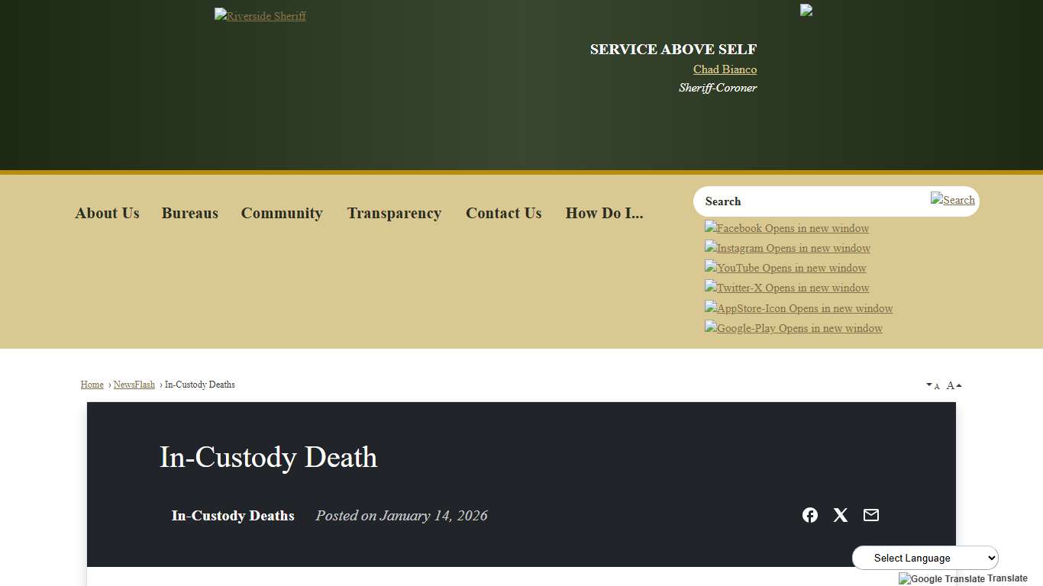The width and height of the screenshot is (1043, 586).
Task: Open the Google Play download link
Action: click(x=793, y=328)
